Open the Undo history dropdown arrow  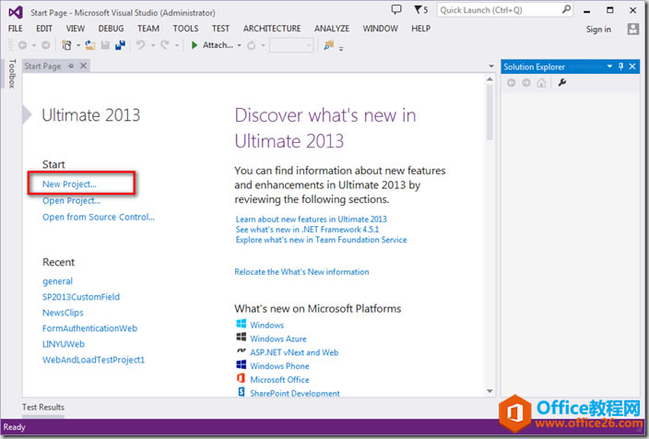(x=153, y=45)
